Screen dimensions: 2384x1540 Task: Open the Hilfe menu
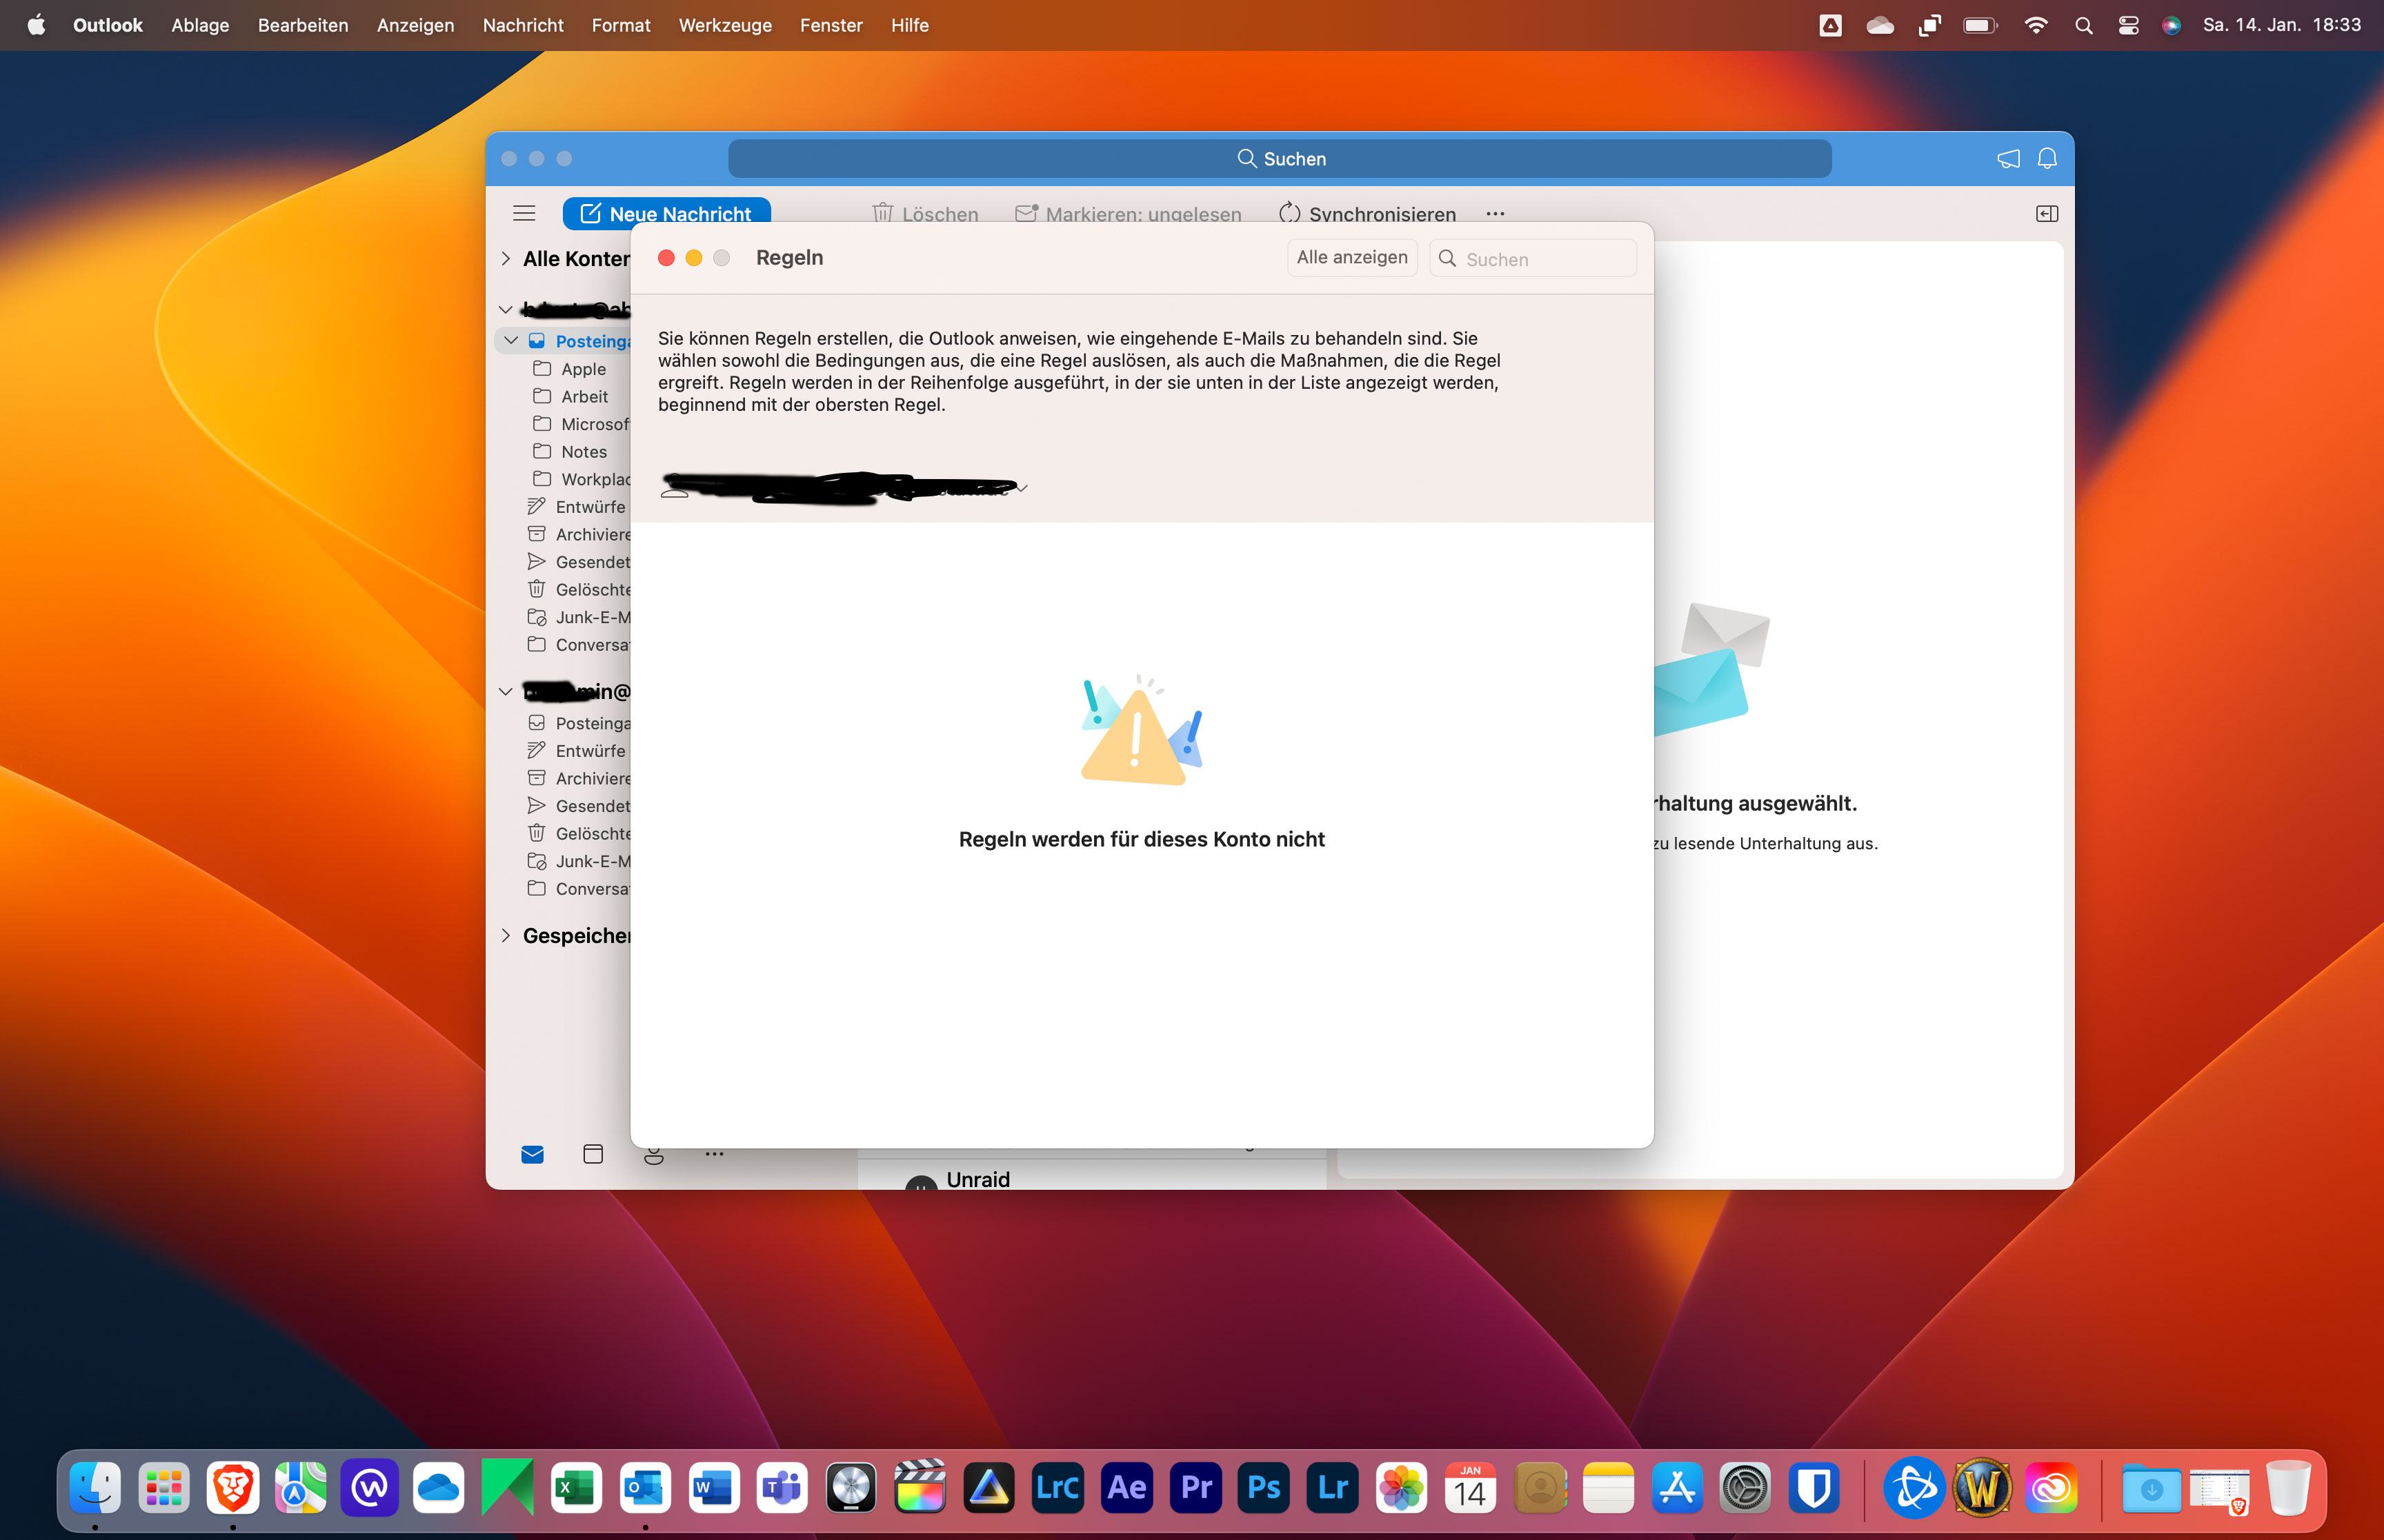(x=911, y=25)
